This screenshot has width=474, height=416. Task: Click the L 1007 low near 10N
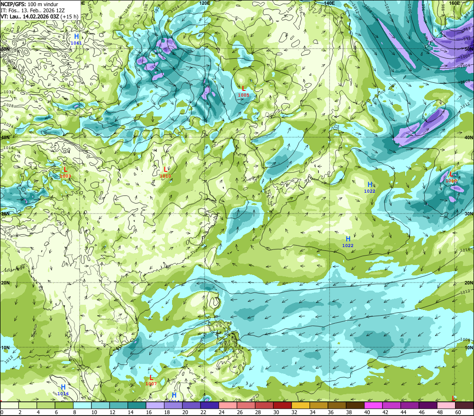click(x=151, y=380)
